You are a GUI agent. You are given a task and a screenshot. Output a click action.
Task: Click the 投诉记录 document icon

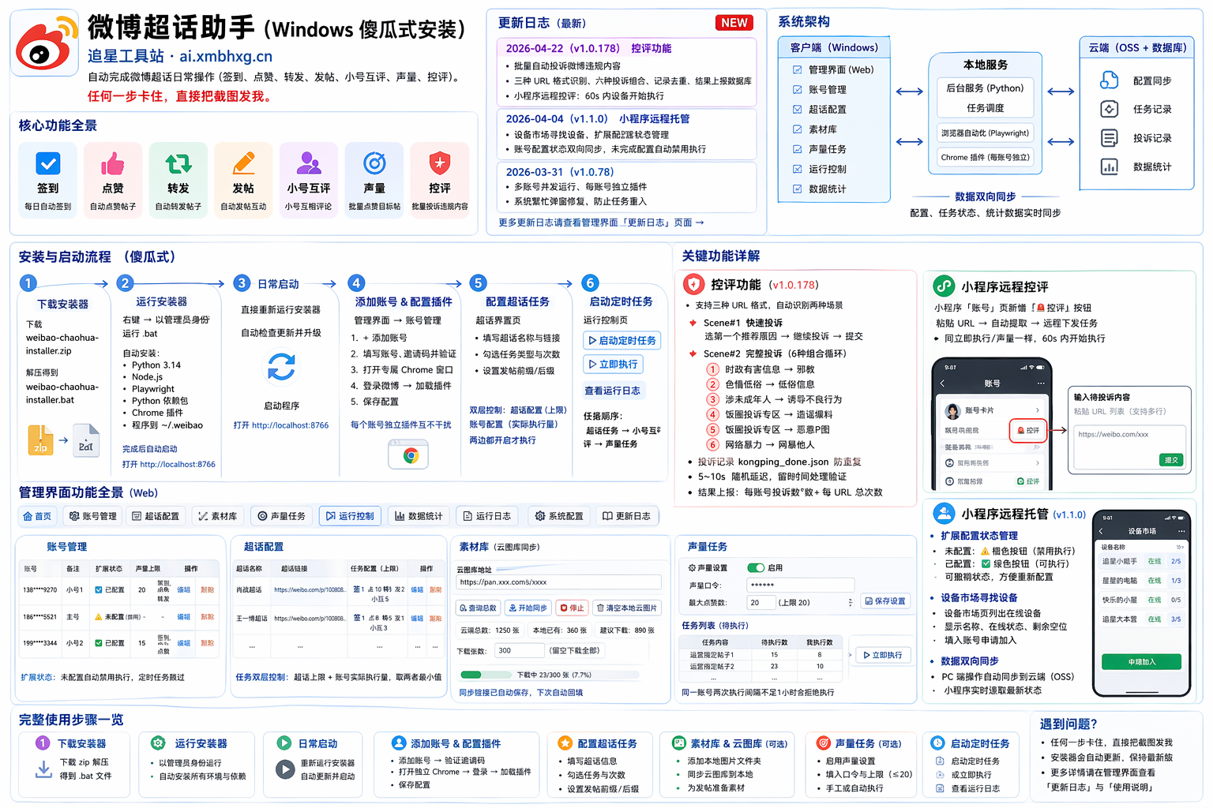(1110, 138)
